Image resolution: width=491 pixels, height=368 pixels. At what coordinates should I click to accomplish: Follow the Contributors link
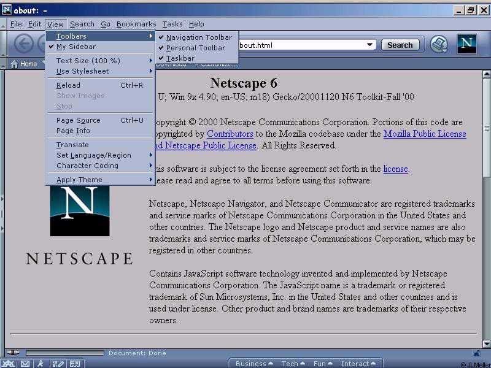coord(230,134)
